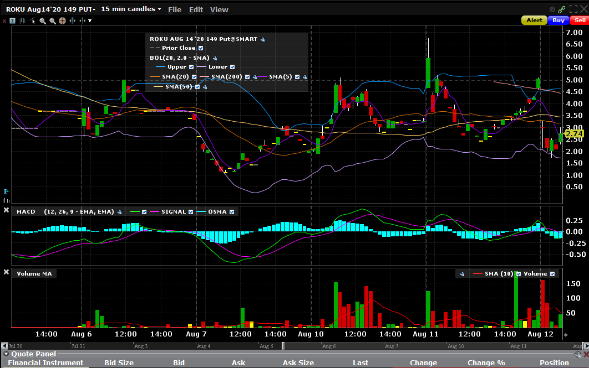Open SMA(200) wrench settings
Screen dimensions: 589x368
[x=255, y=77]
